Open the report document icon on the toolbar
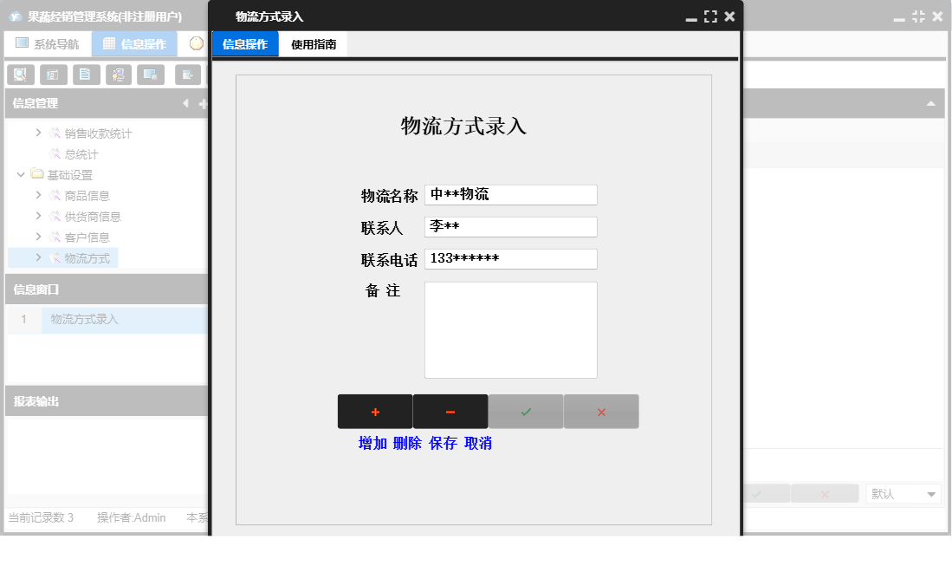The image size is (952, 585). pos(86,75)
